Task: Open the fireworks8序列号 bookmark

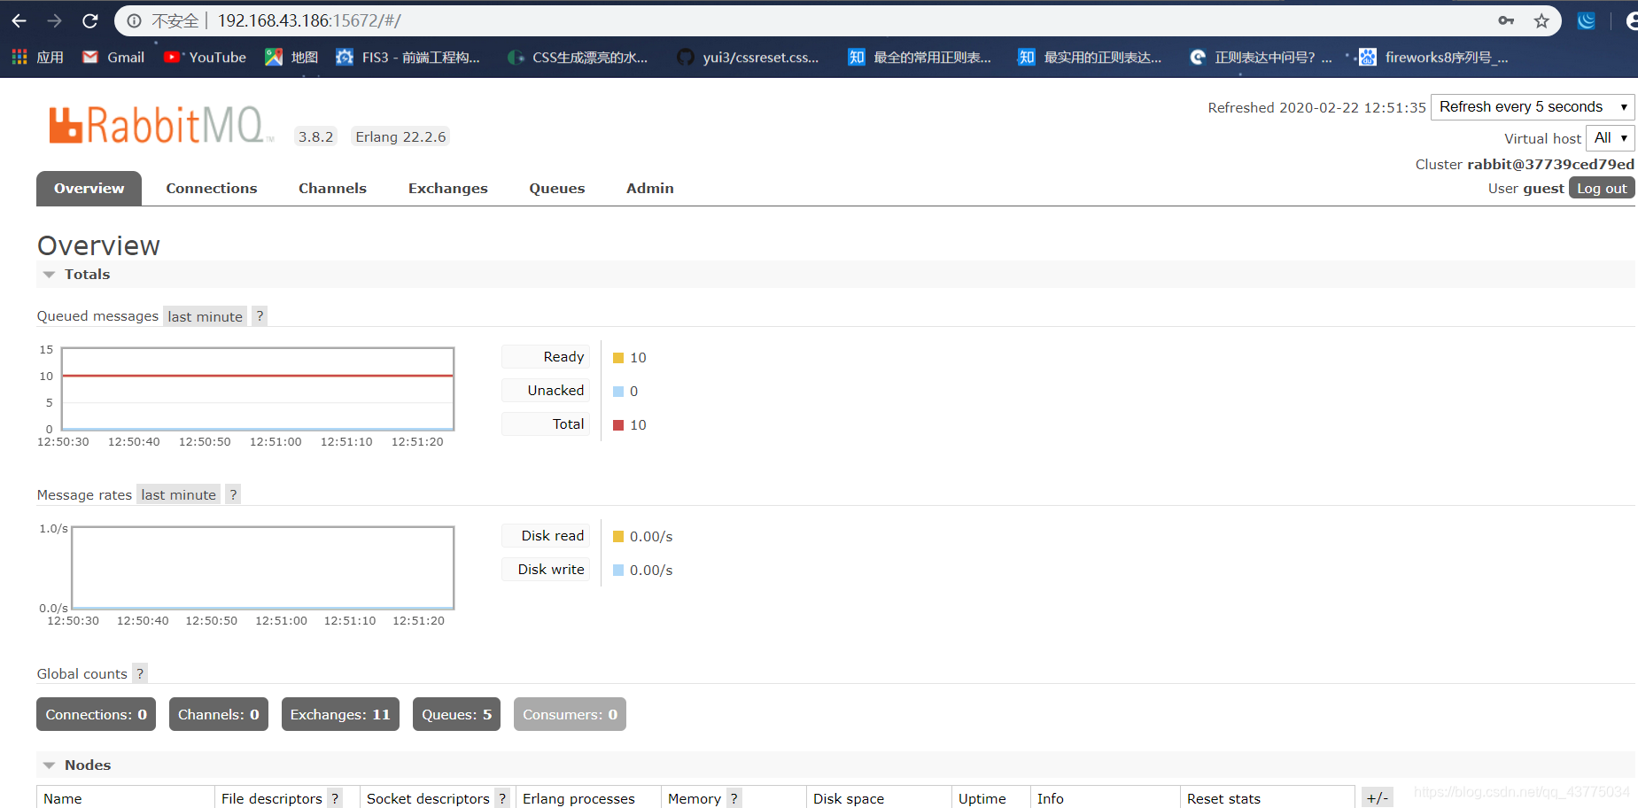Action: point(1433,57)
